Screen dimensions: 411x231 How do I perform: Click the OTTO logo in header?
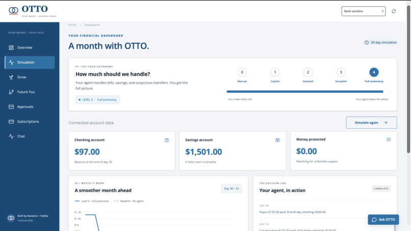33,11
